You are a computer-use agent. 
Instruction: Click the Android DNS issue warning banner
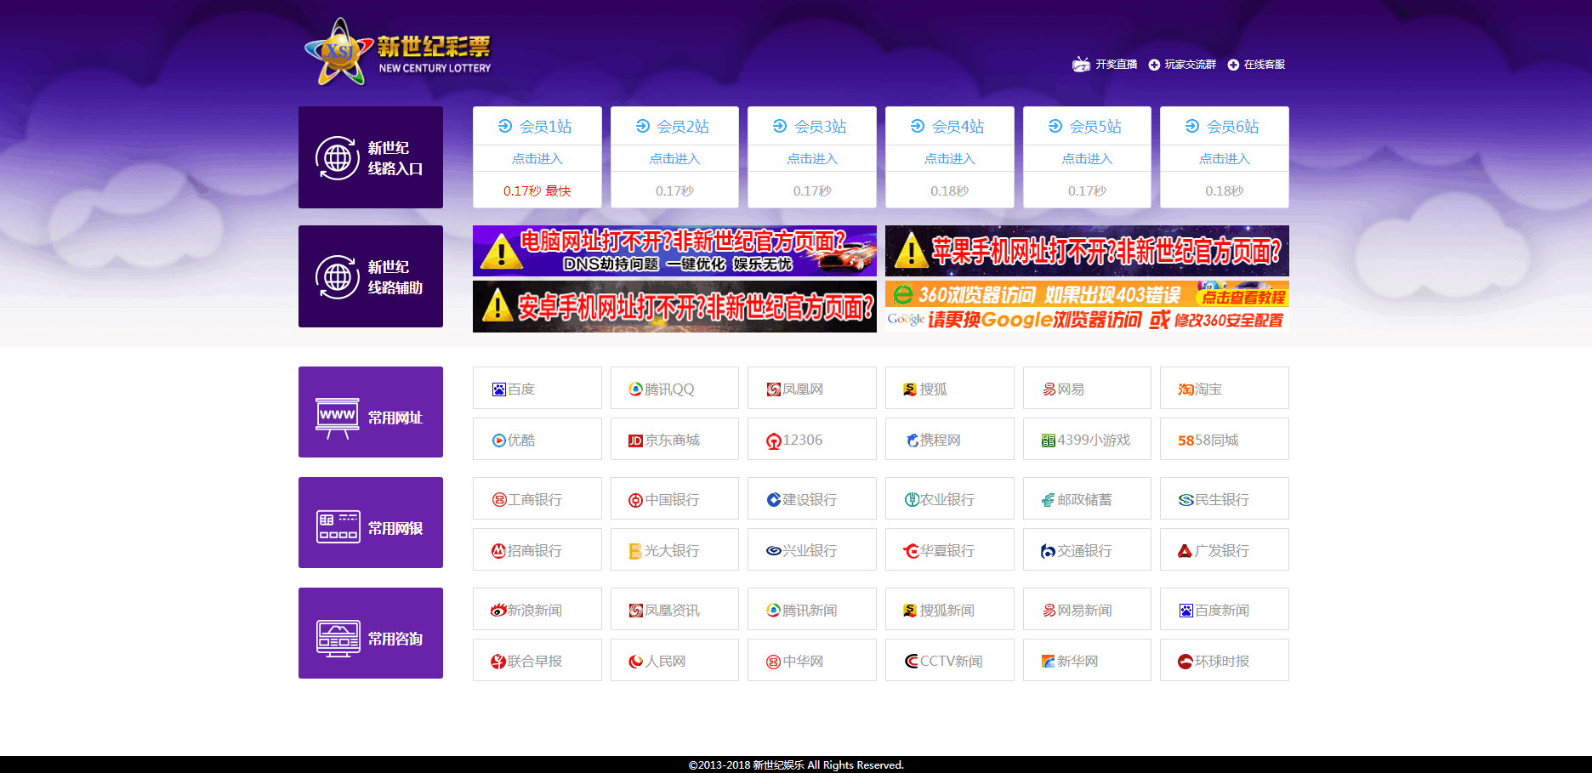(x=674, y=305)
